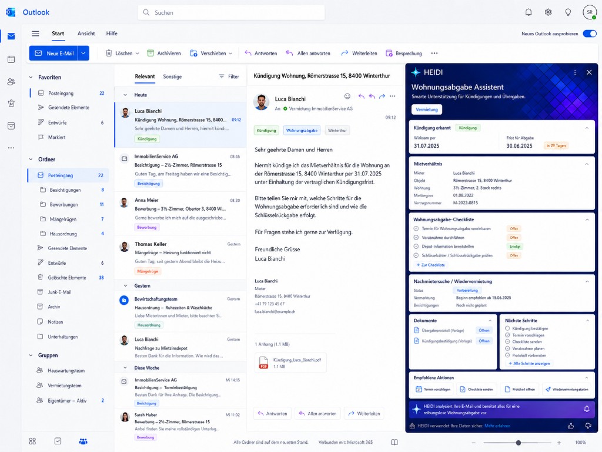The width and height of the screenshot is (602, 452).
Task: Open Neue E-Mail dropdown arrow
Action: point(83,53)
